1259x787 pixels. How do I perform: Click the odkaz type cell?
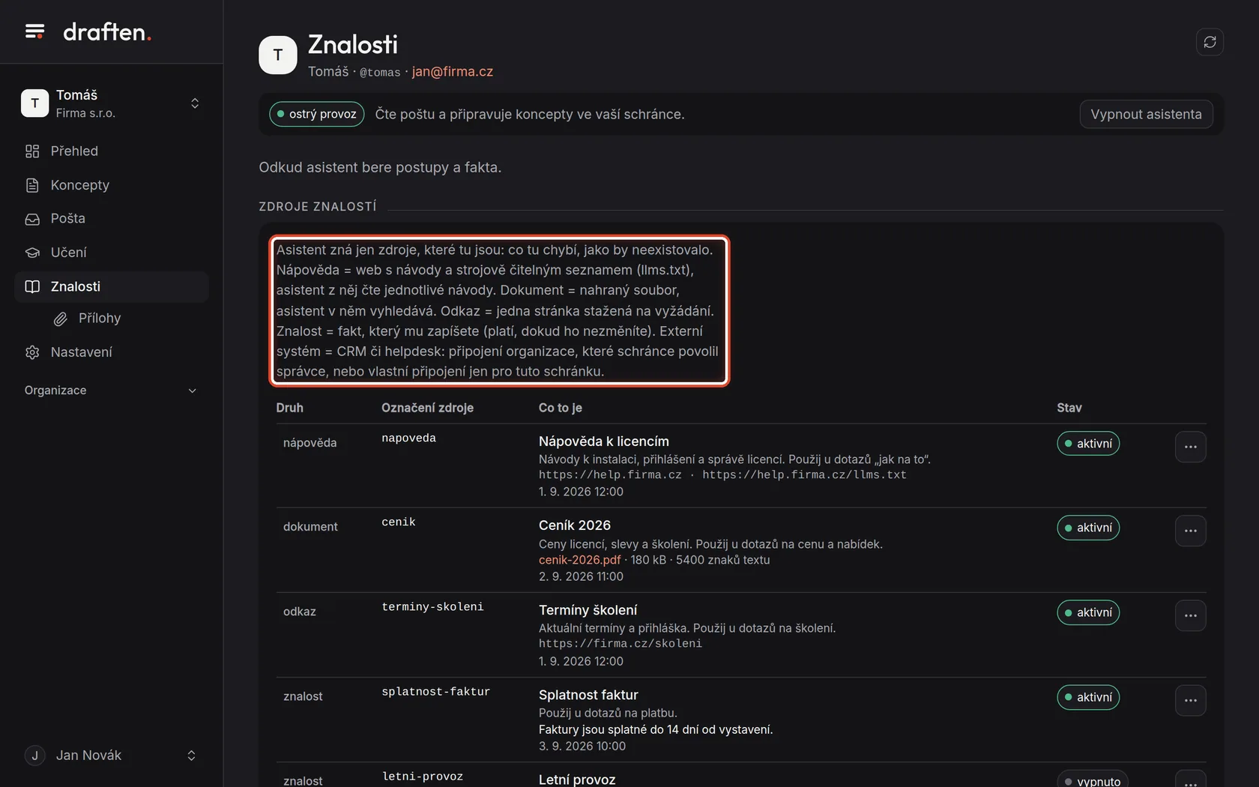coord(300,612)
